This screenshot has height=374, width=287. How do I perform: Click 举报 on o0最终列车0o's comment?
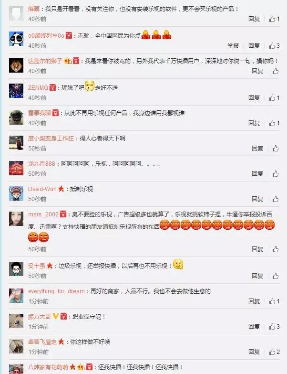[x=233, y=45]
